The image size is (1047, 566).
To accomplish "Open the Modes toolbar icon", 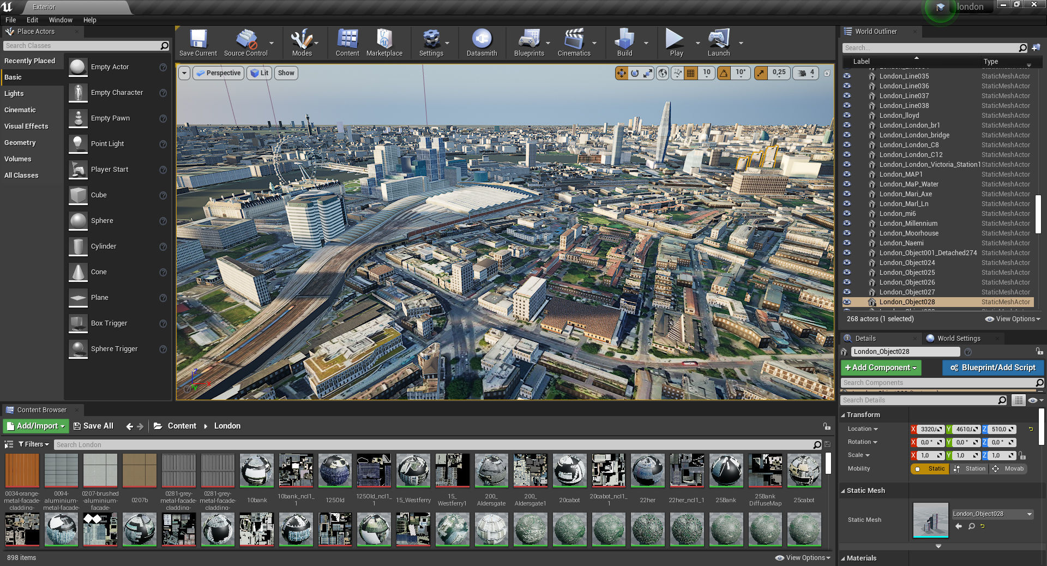I will pos(302,43).
